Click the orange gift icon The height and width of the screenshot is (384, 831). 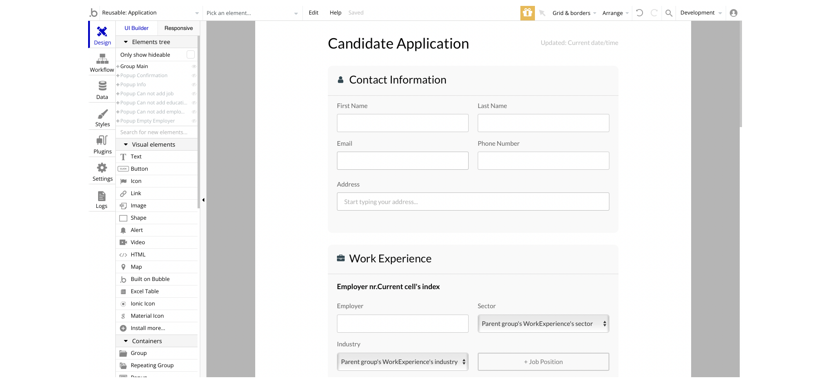click(527, 13)
